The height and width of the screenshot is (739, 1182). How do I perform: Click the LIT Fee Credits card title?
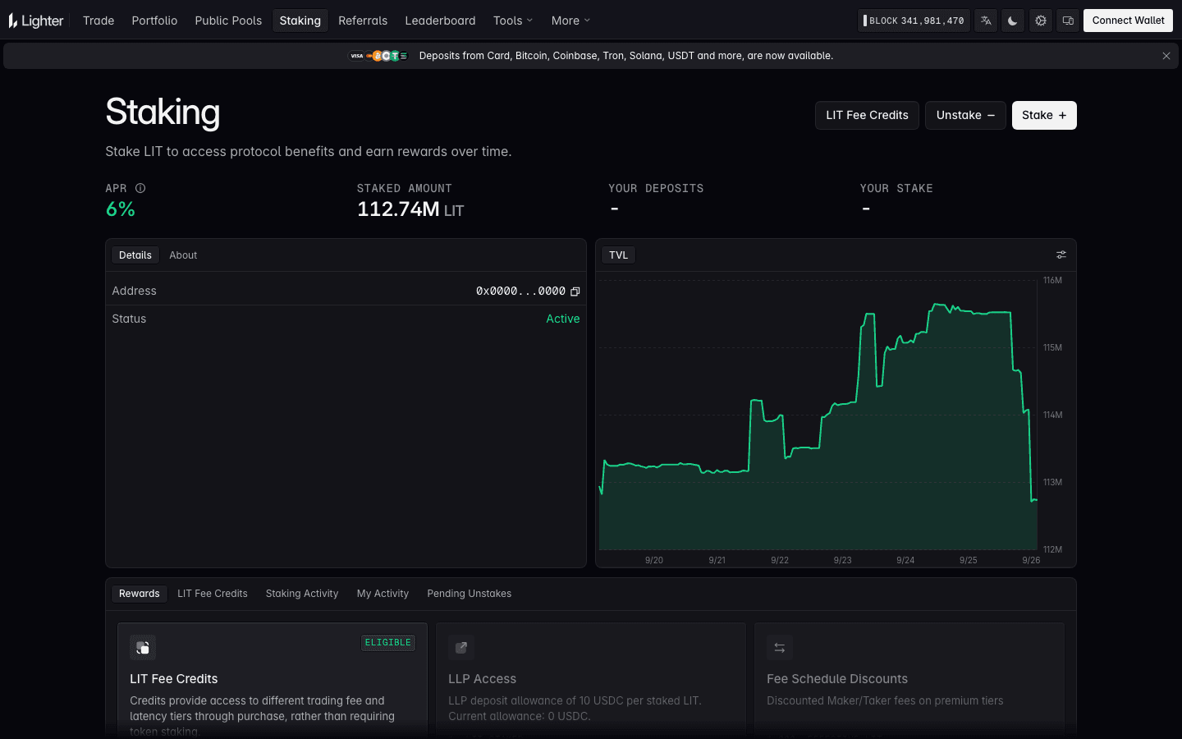pos(174,679)
